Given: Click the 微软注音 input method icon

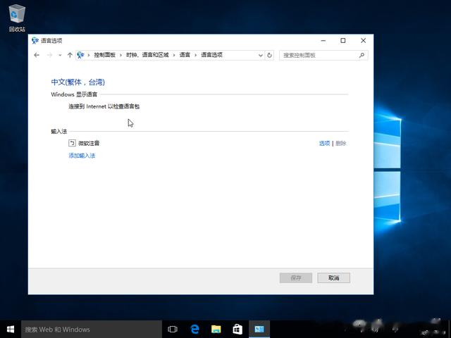Looking at the screenshot, I should [72, 143].
